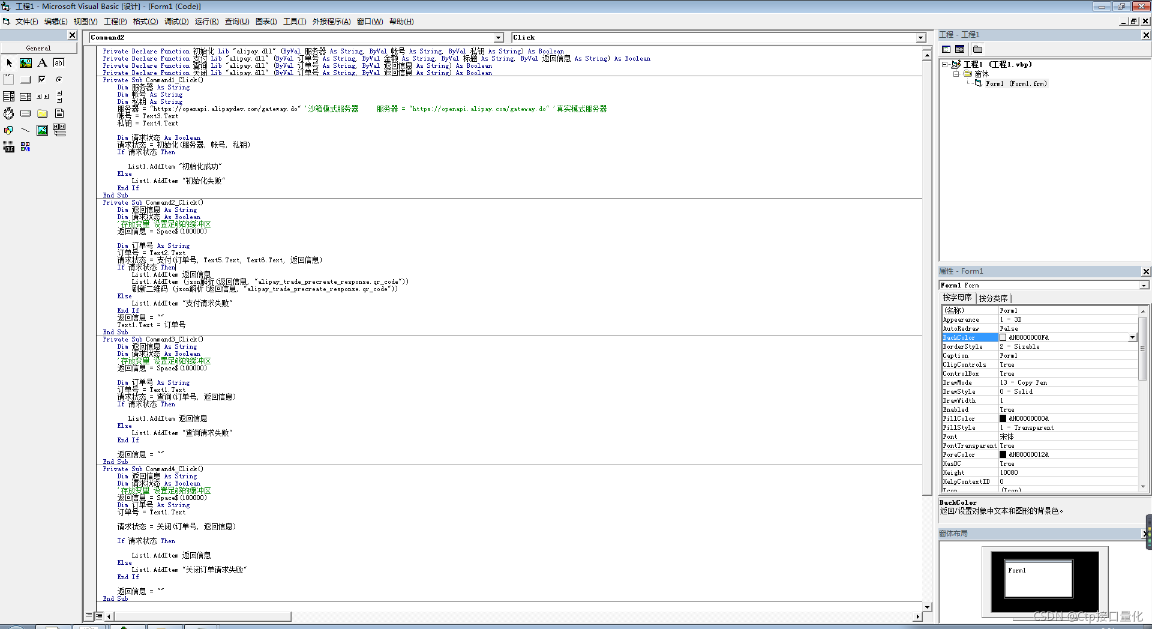Close the toolbox panel
This screenshot has width=1152, height=629.
click(x=72, y=35)
